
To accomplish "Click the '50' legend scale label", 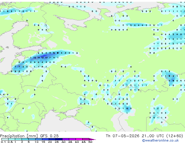I will 90,142.
